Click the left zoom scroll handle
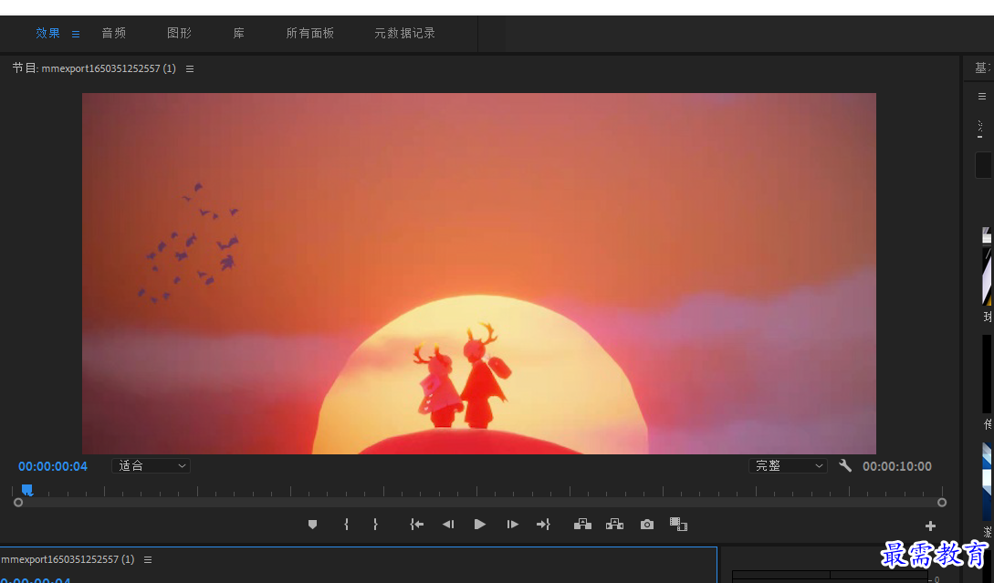 click(x=18, y=503)
